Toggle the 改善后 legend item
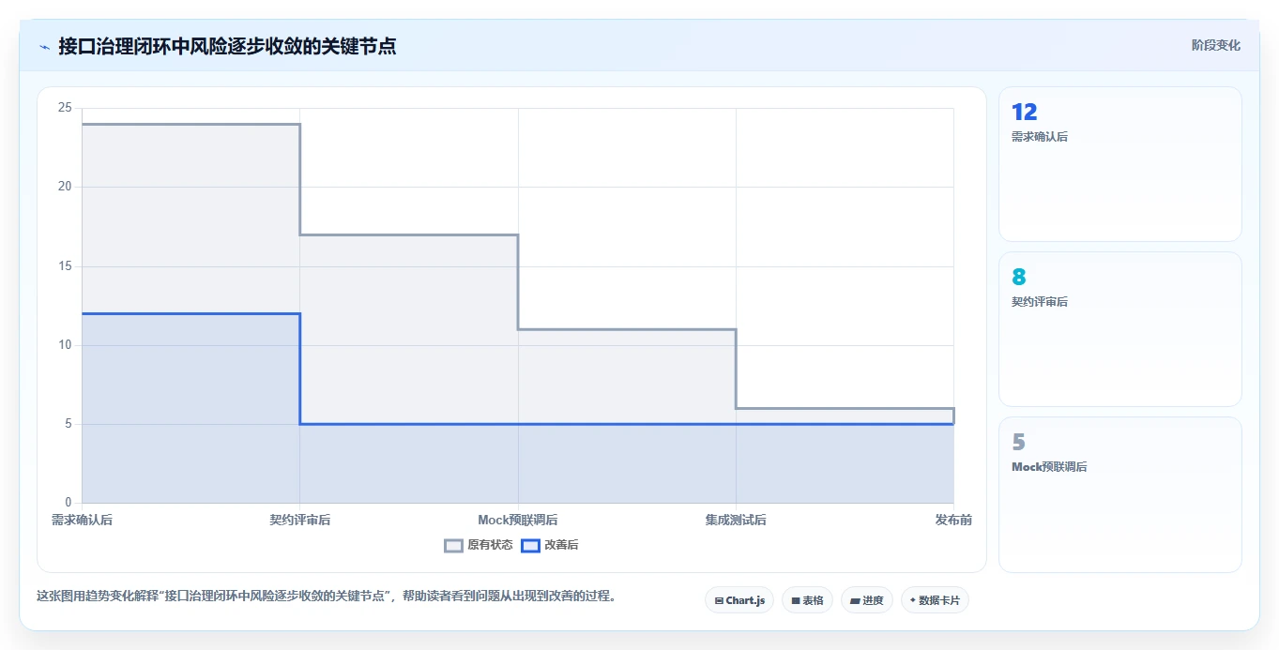 click(550, 545)
